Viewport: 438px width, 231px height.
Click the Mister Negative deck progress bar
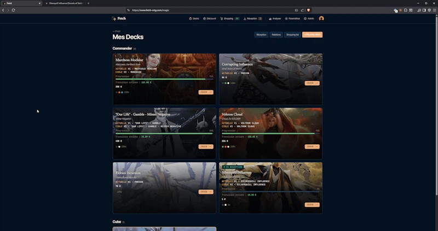click(x=164, y=133)
